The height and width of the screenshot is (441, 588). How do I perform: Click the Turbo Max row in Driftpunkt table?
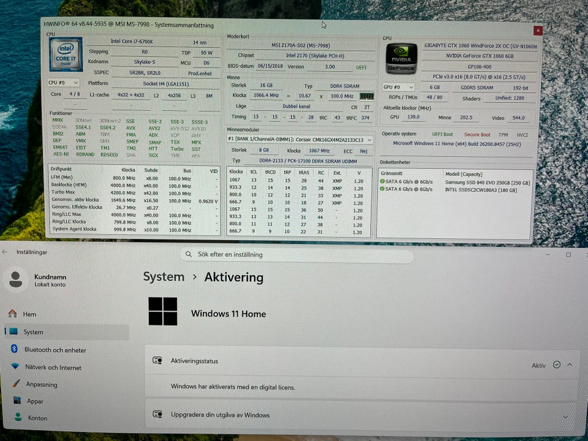[x=134, y=193]
